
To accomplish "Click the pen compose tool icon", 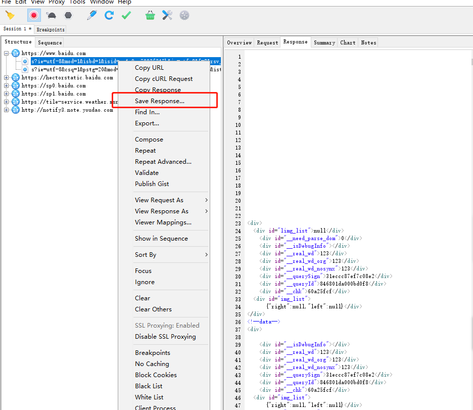I will [x=91, y=15].
